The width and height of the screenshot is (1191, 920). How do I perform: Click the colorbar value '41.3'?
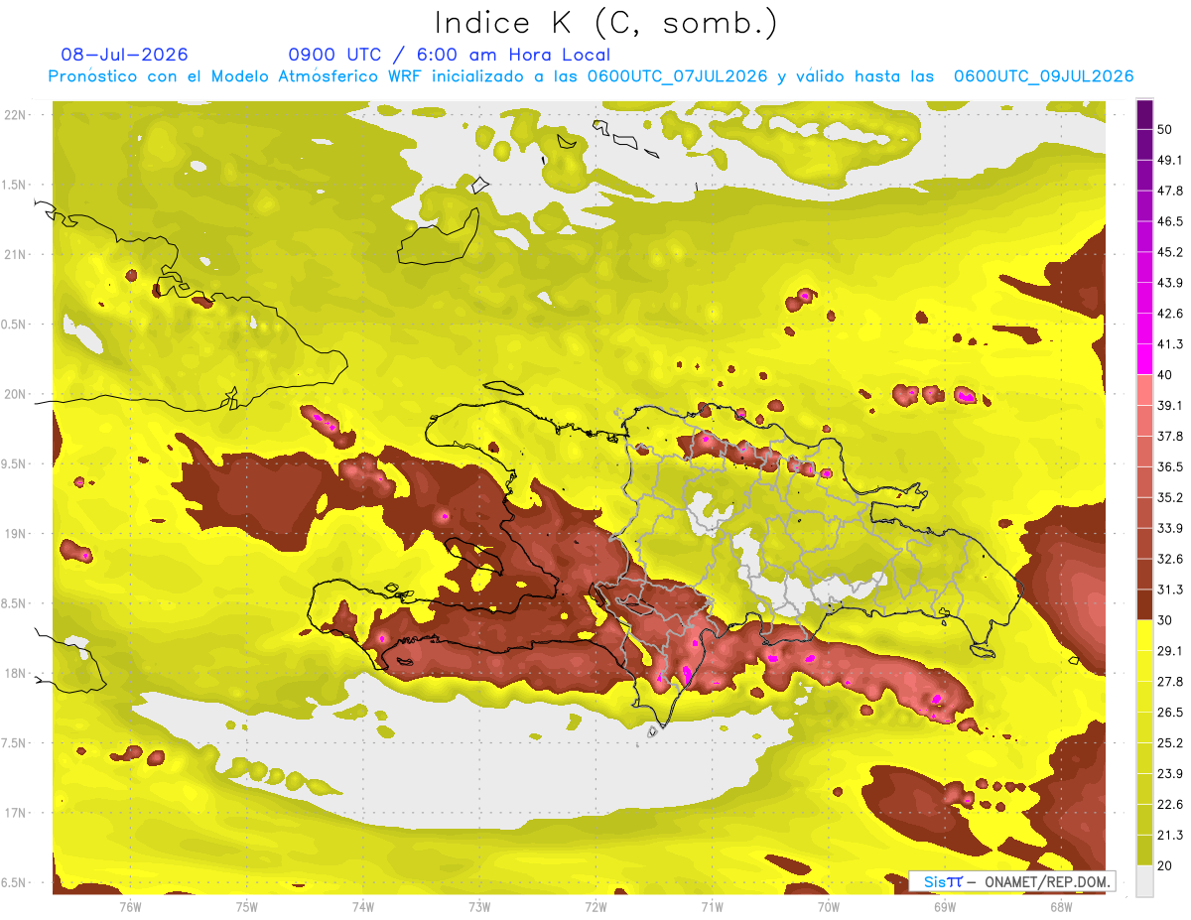1169,344
